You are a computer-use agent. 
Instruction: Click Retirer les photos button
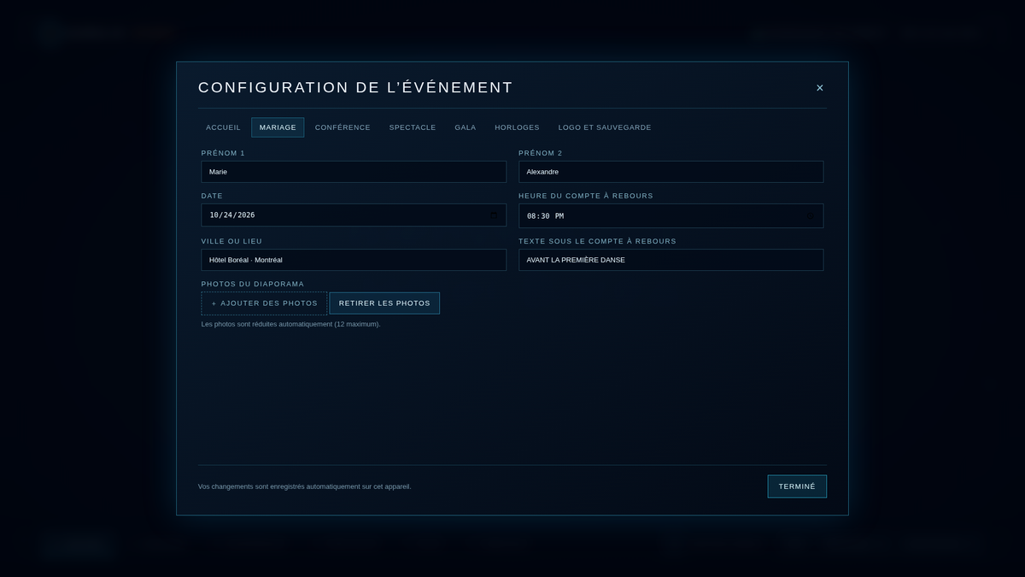click(384, 303)
